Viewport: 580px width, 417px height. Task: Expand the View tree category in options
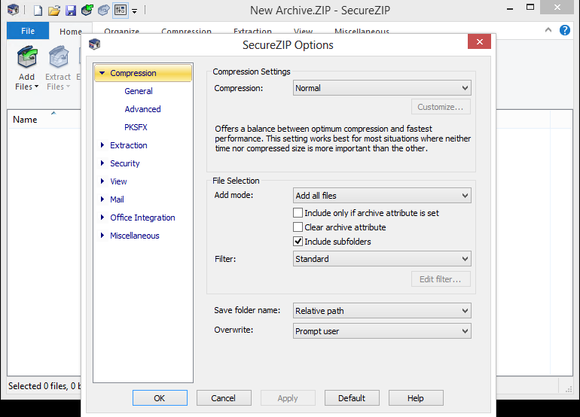tap(102, 181)
